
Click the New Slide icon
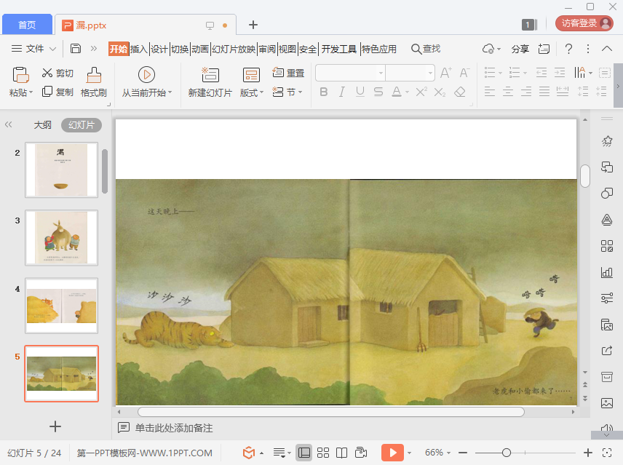[x=210, y=75]
